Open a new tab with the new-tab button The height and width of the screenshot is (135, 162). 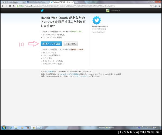tap(76, 2)
